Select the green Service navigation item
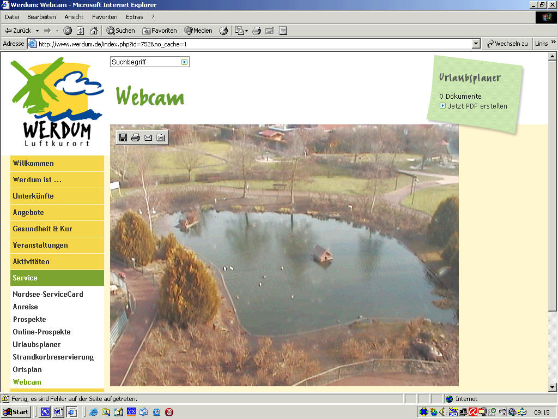The width and height of the screenshot is (558, 419). (57, 278)
